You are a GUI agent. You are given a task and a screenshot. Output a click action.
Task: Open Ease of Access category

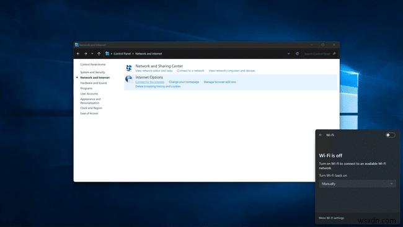(89, 113)
